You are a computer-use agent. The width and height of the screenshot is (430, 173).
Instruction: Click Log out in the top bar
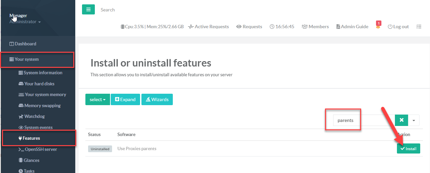(x=398, y=27)
